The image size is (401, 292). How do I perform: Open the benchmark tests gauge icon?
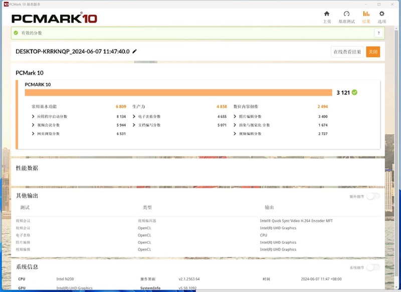(346, 14)
